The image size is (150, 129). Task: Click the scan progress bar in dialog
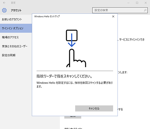point(75,71)
